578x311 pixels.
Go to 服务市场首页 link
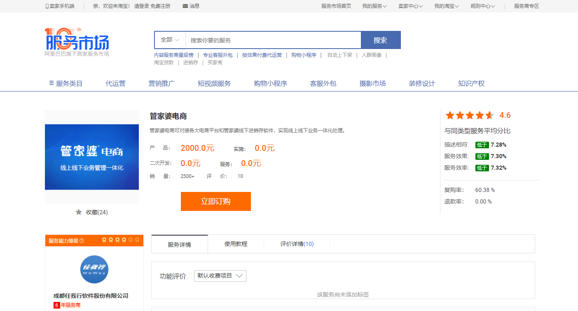[x=336, y=6]
